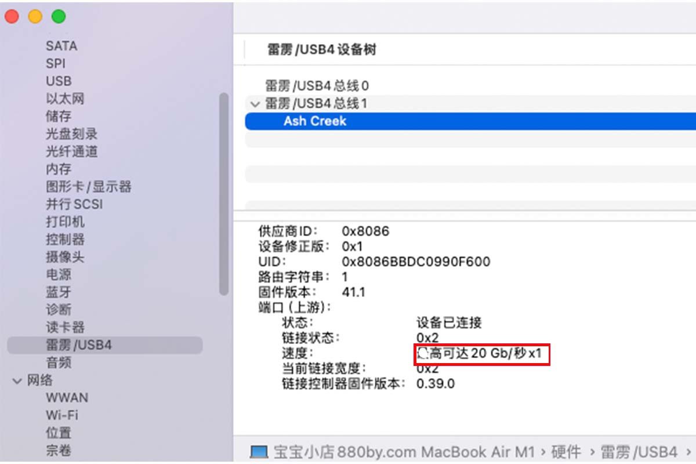Click the sidebar vertical scrollbar
696x464 pixels.
(x=224, y=194)
